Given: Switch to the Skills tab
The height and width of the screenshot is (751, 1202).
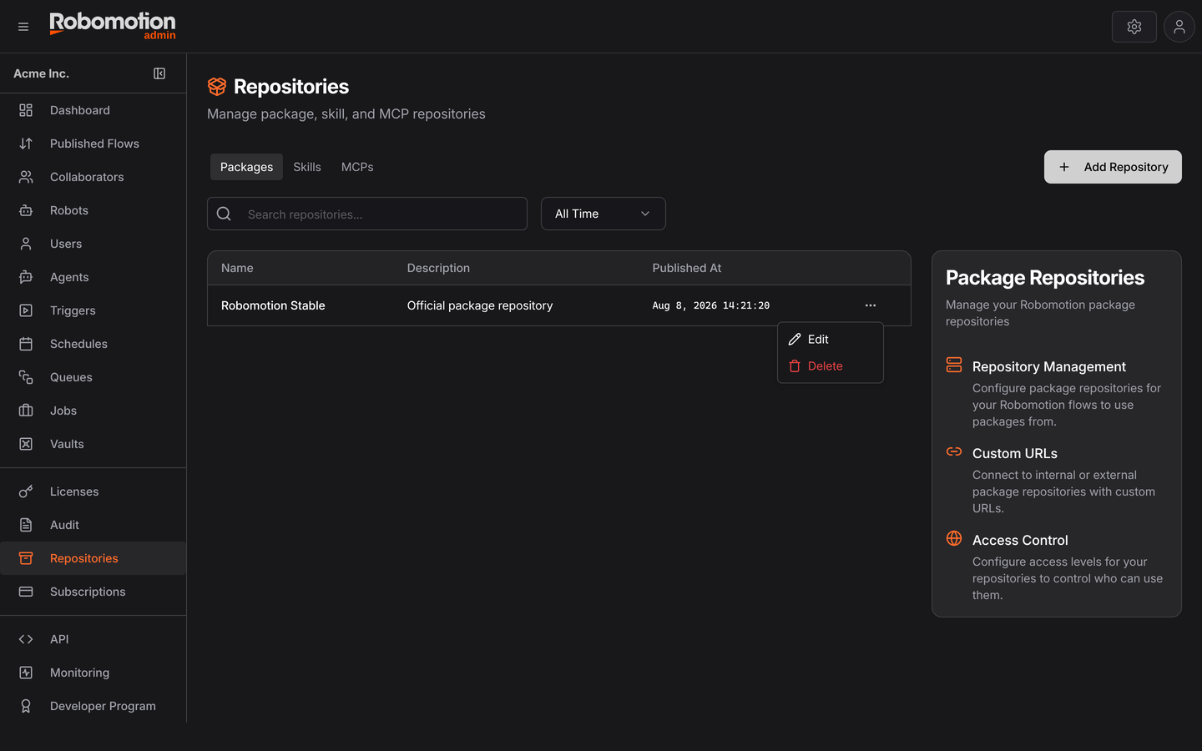Looking at the screenshot, I should pyautogui.click(x=307, y=167).
